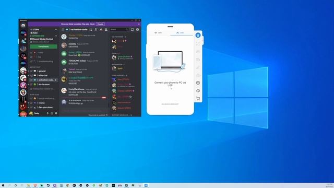Open Discord home via the Discord logo
334x188 pixels.
(23, 26)
